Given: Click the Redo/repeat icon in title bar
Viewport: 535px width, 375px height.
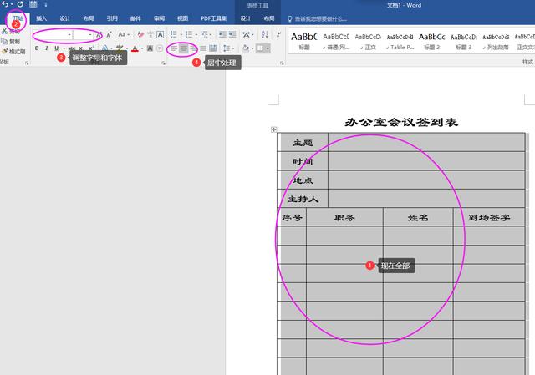Looking at the screenshot, I should click(20, 4).
